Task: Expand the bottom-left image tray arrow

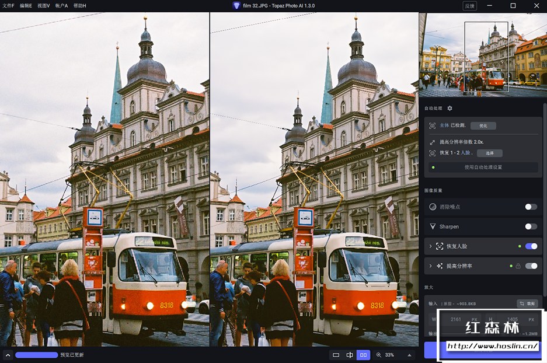Action: (x=8, y=355)
